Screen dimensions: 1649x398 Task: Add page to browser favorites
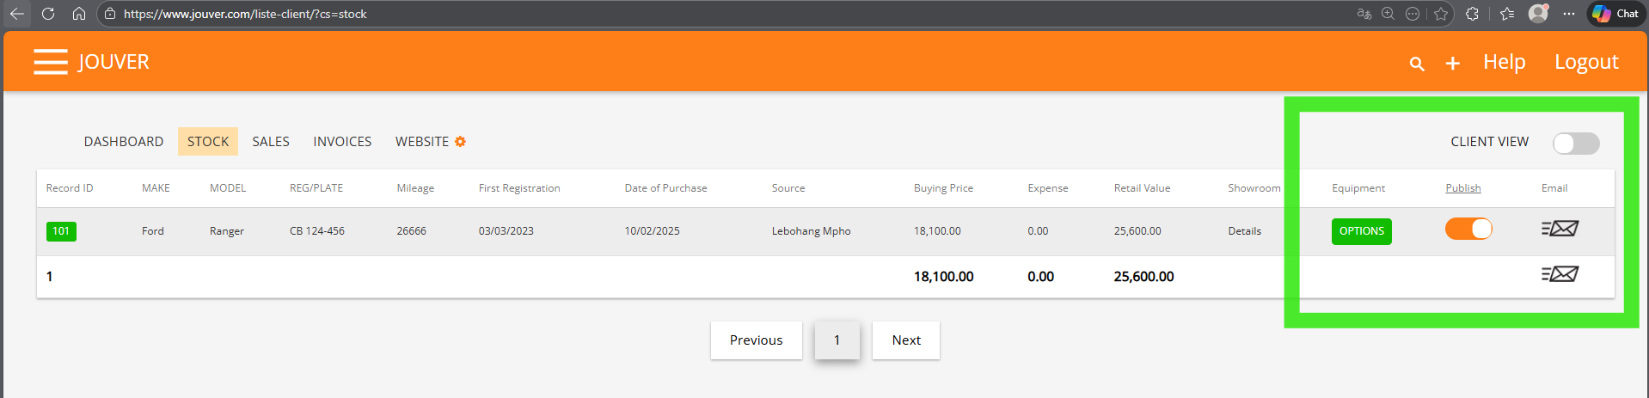pyautogui.click(x=1441, y=14)
